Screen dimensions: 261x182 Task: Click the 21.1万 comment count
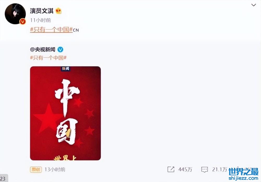pyautogui.click(x=220, y=170)
